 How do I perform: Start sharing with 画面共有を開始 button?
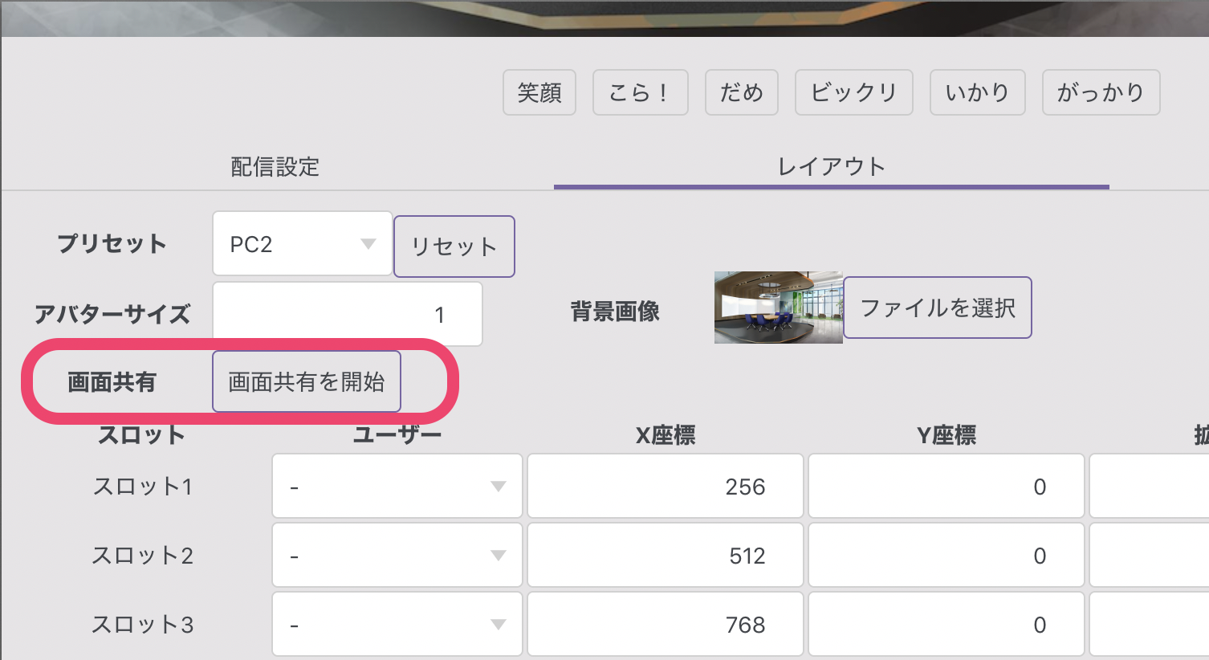[306, 381]
